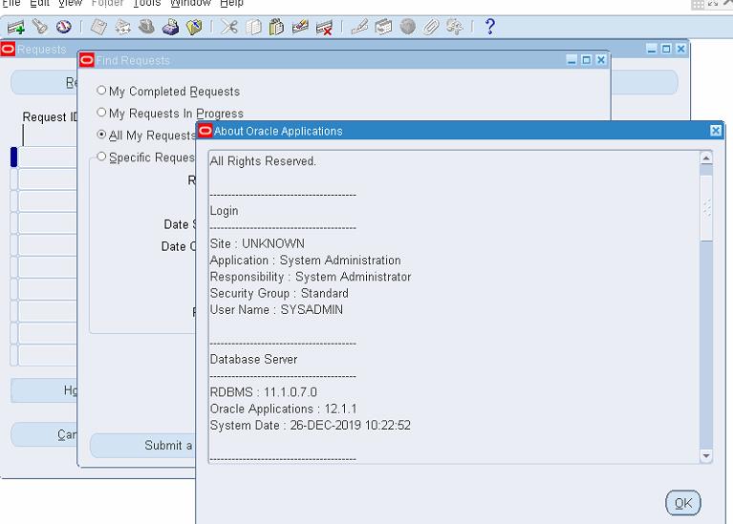Click Oracle logo in Requests window title
Image resolution: width=733 pixels, height=524 pixels.
point(8,49)
